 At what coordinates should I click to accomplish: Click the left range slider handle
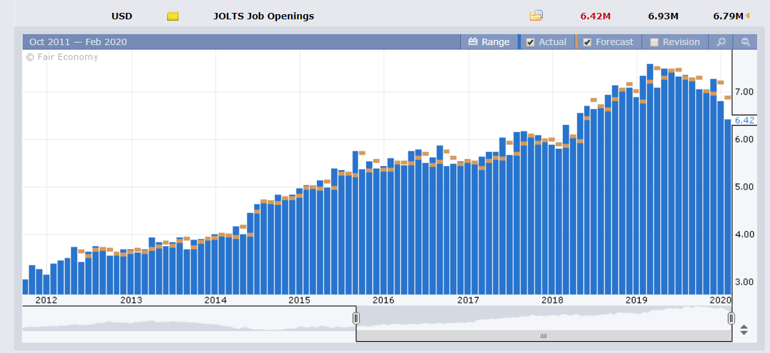coord(356,319)
